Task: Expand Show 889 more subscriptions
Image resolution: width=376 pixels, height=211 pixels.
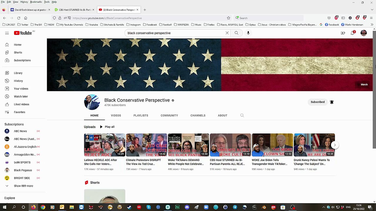Action: 23,186
